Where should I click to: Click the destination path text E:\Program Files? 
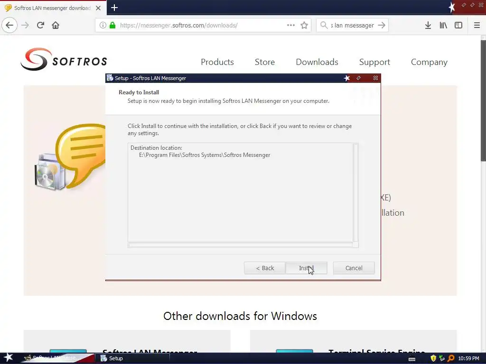205,155
